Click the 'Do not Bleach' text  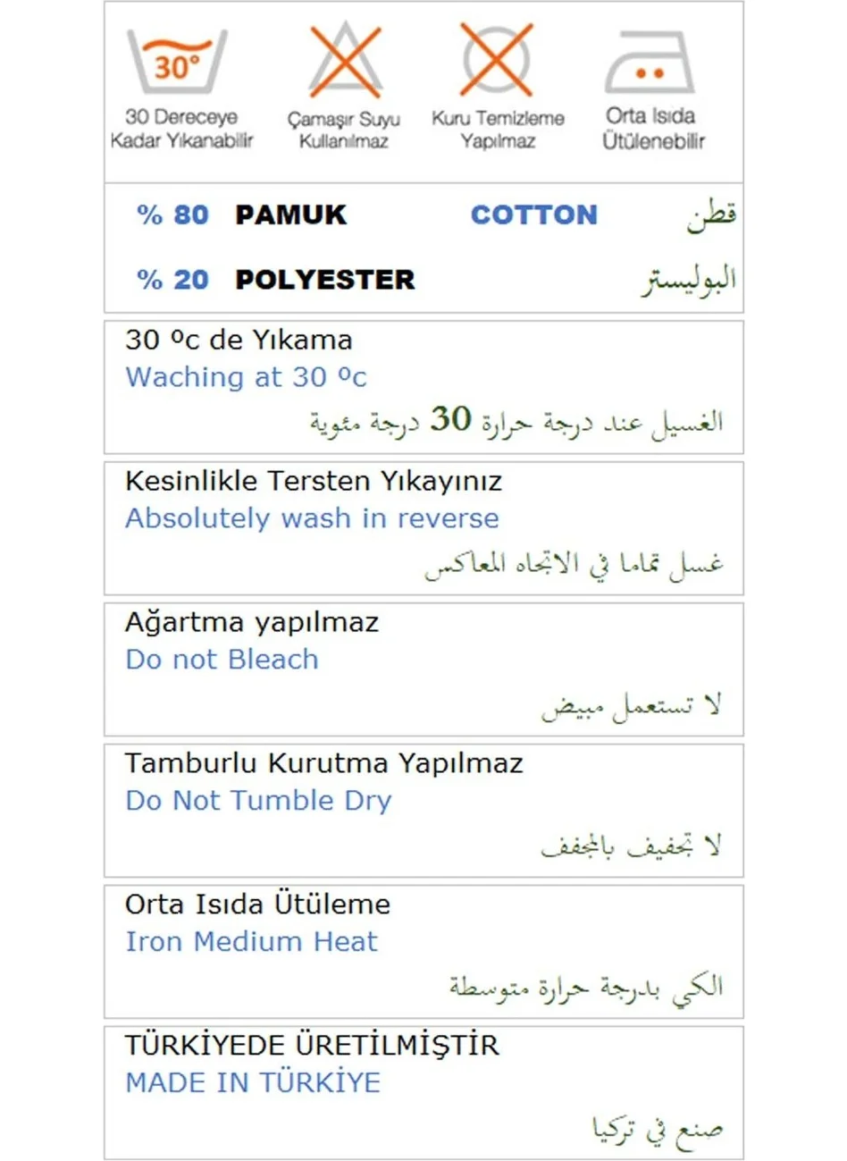pyautogui.click(x=222, y=660)
